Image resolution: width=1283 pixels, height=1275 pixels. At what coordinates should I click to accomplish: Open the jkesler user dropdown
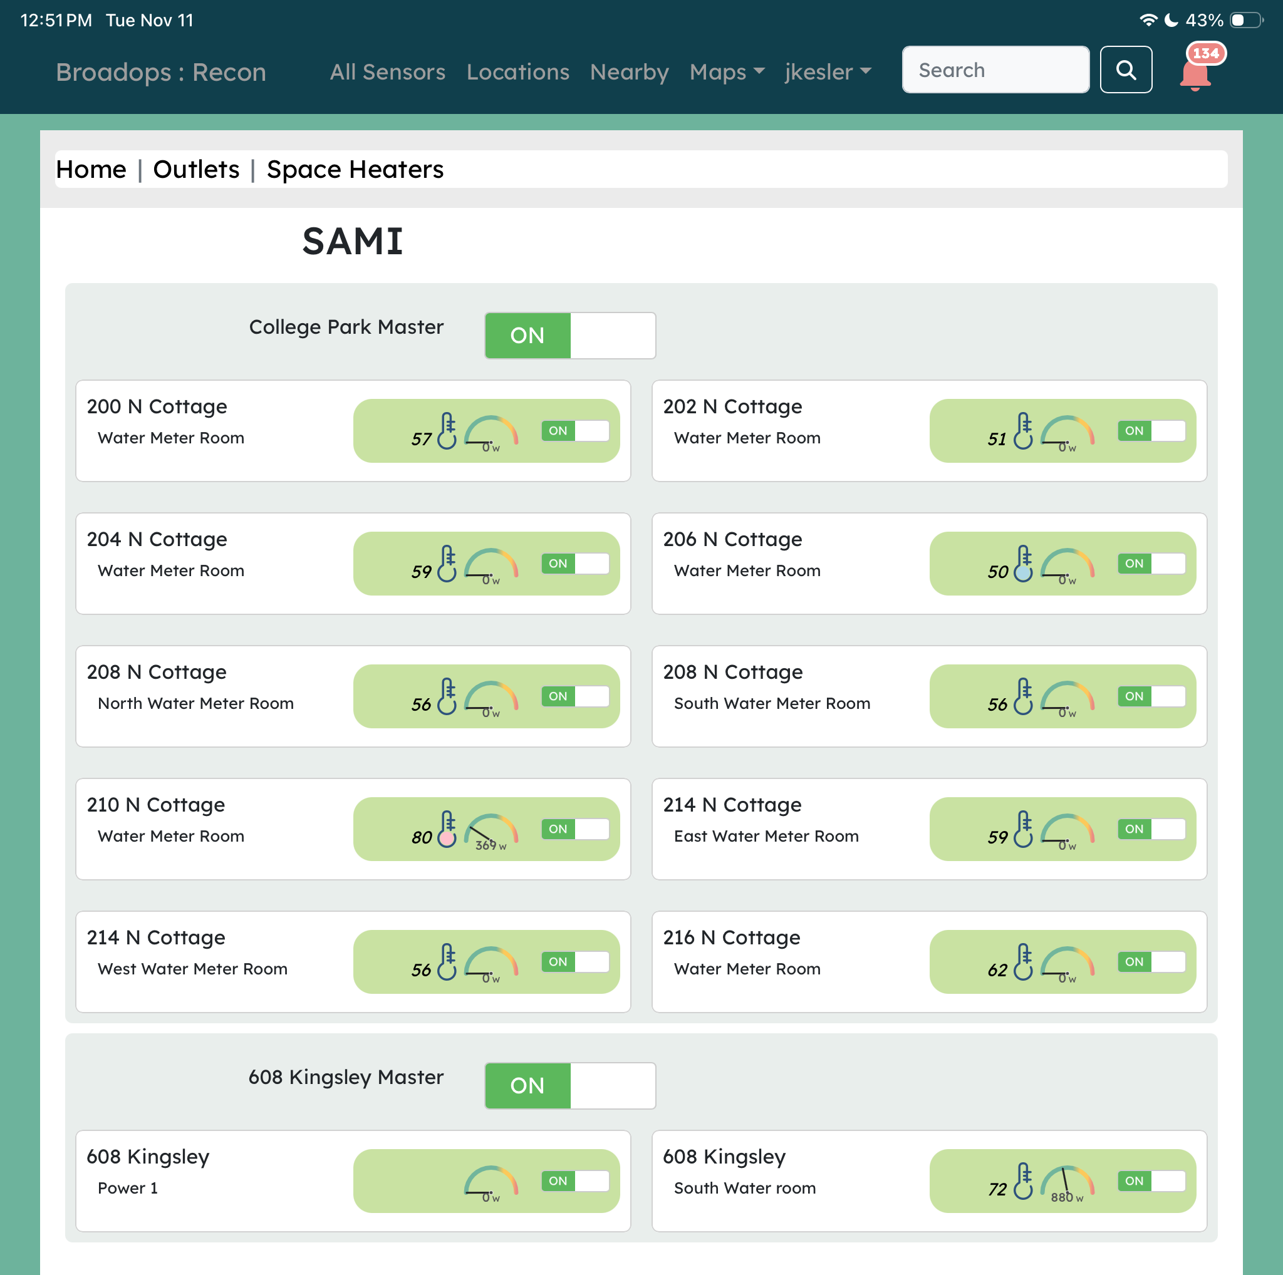point(827,71)
